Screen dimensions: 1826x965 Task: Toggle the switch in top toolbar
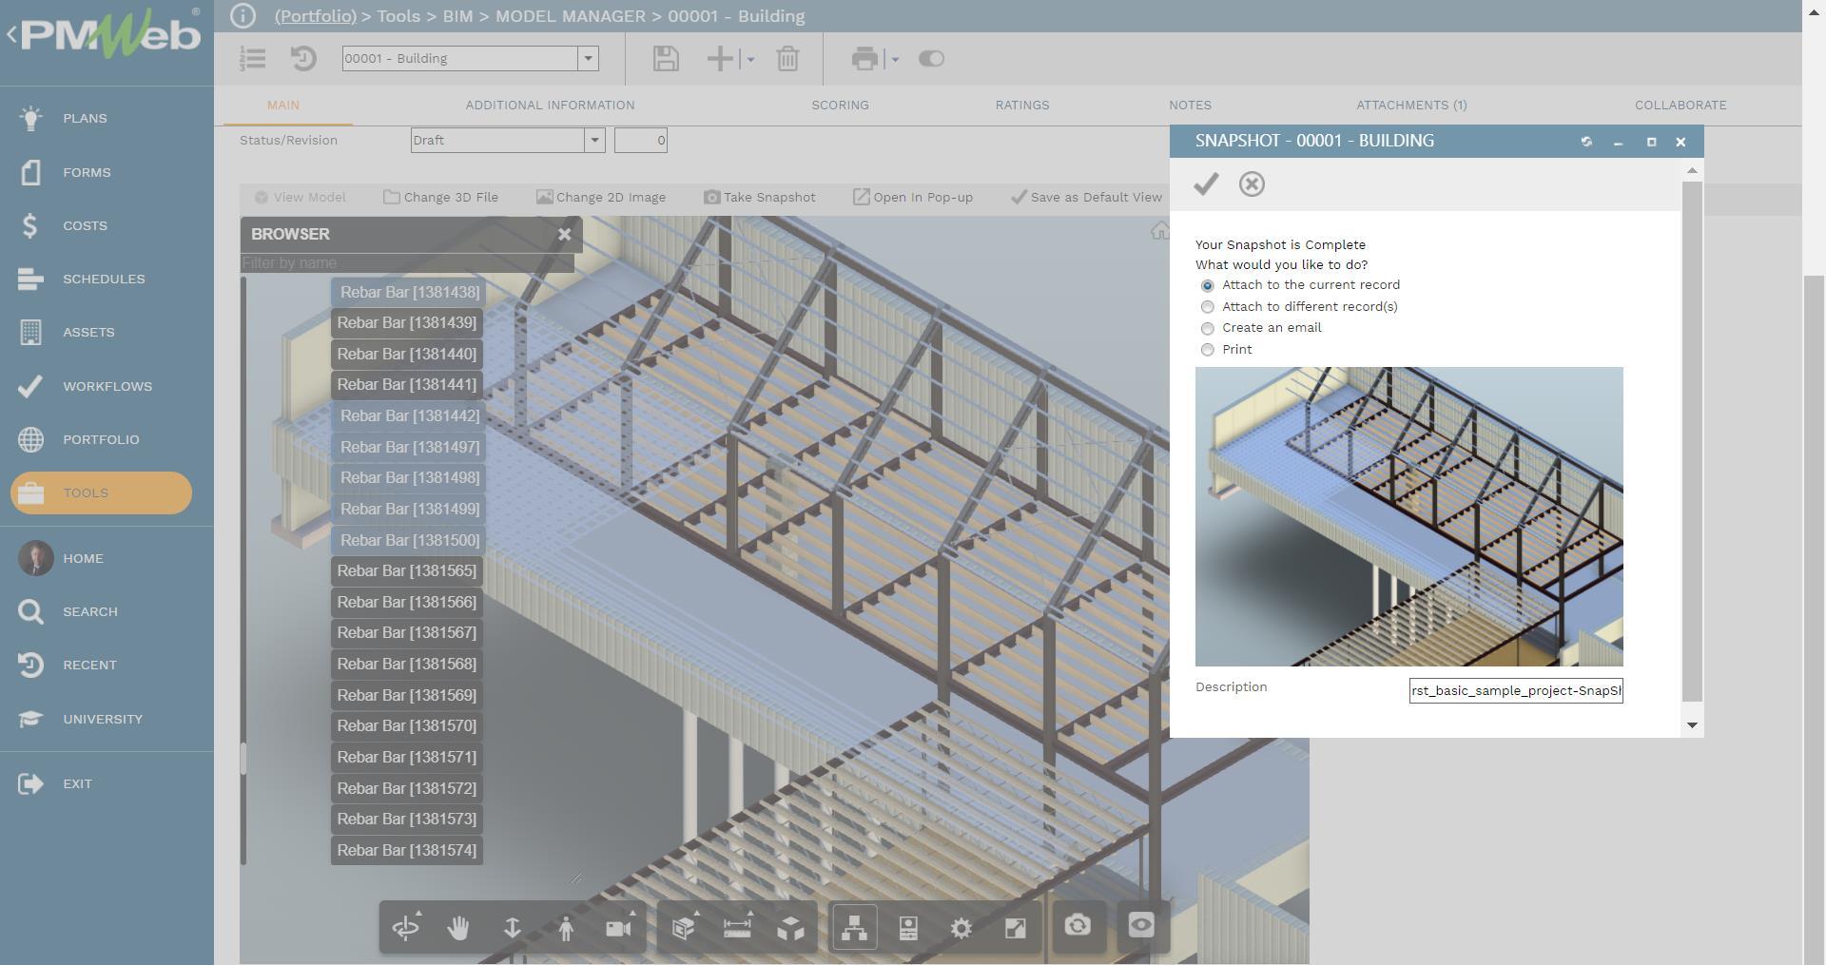pyautogui.click(x=931, y=59)
